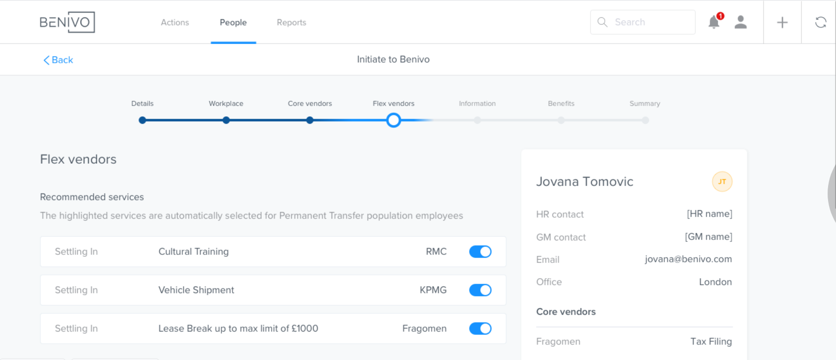Viewport: 836px width, 360px height.
Task: Open the People tab
Action: click(233, 22)
